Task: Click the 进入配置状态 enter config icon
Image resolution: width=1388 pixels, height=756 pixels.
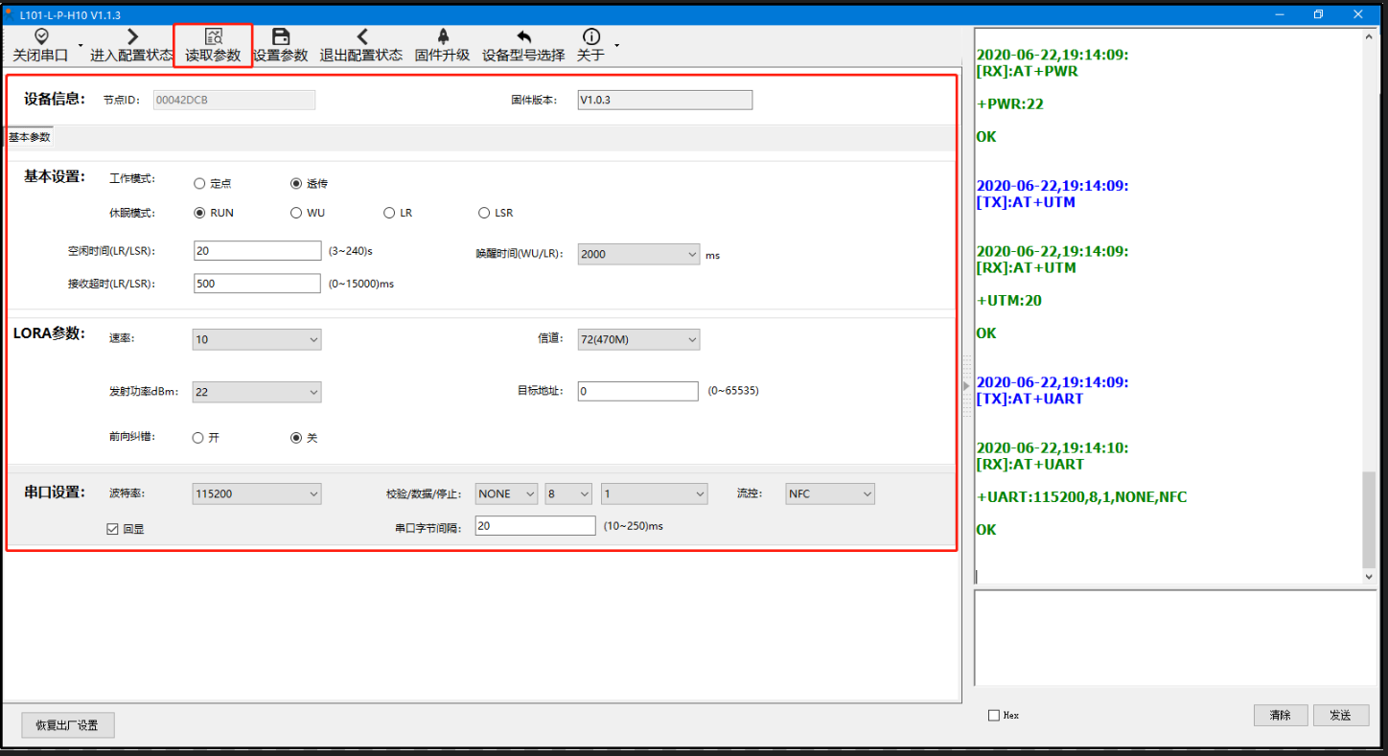Action: 132,36
